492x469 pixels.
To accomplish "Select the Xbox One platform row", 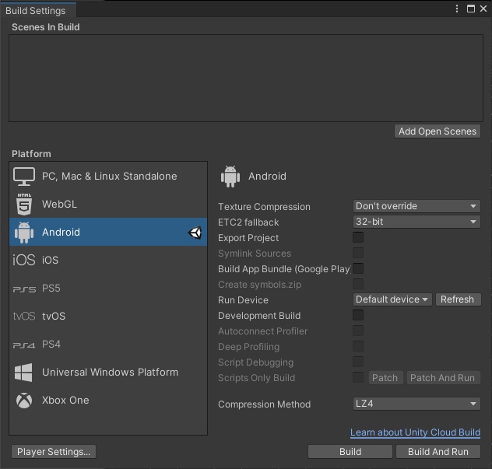I will tap(108, 401).
